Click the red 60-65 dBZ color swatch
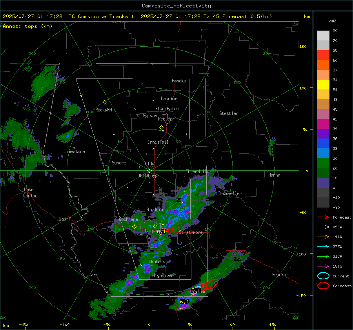Screen dimensions: 353x330 coord(323,55)
